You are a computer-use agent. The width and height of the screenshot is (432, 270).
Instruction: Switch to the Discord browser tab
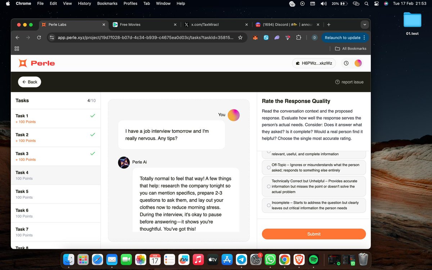[287, 24]
